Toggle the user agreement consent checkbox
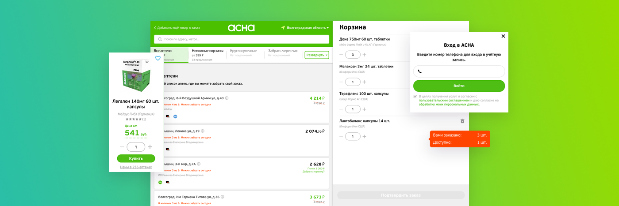This screenshot has width=619, height=206. coord(415,96)
